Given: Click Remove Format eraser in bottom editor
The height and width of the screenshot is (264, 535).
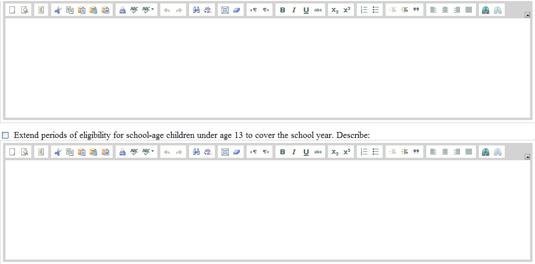Looking at the screenshot, I should (x=237, y=152).
